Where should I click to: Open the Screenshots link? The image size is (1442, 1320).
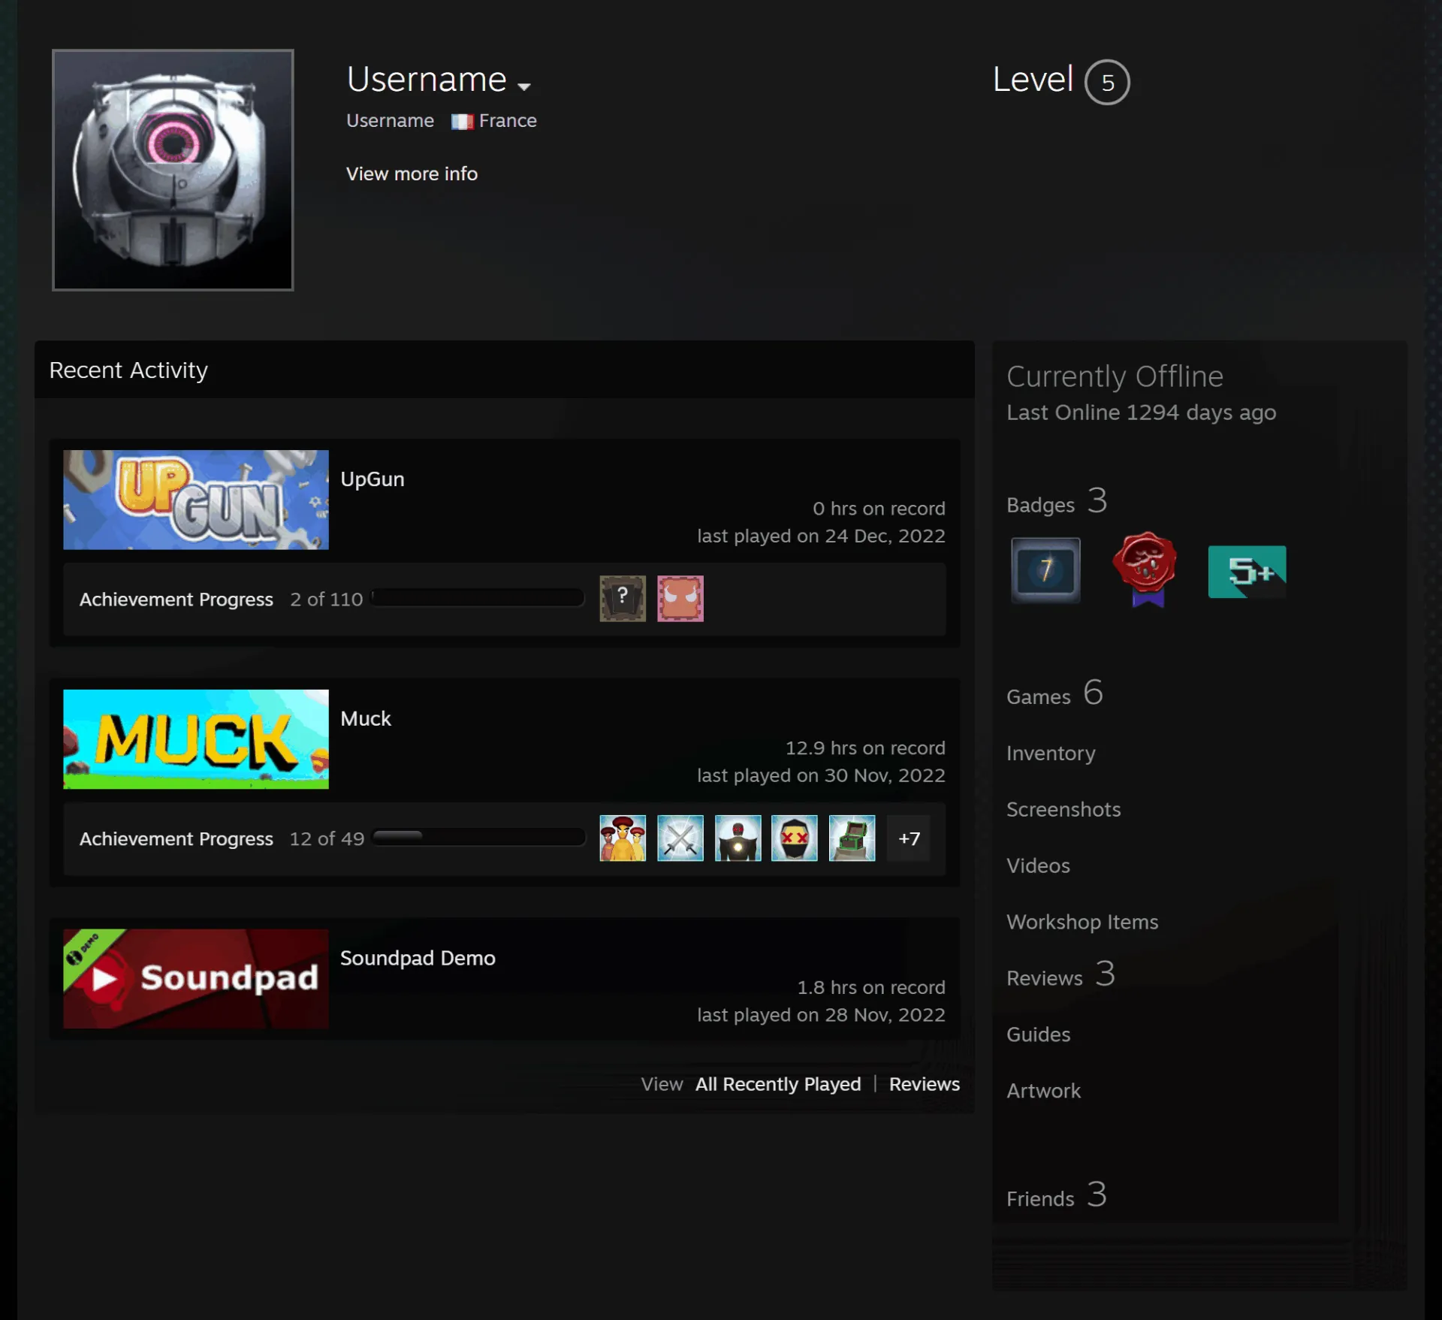(1063, 809)
